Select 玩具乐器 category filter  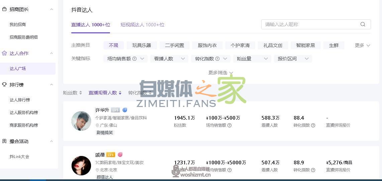tap(141, 45)
